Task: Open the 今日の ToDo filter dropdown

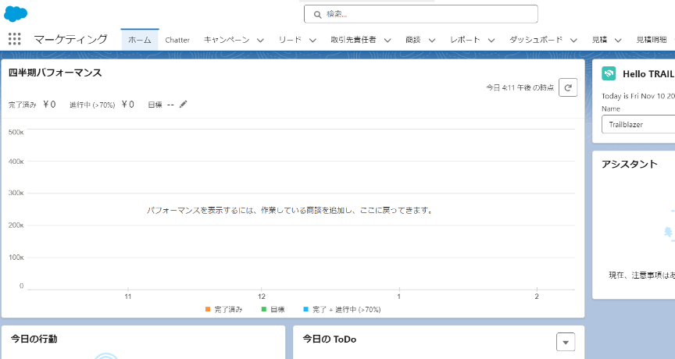Action: tap(566, 343)
